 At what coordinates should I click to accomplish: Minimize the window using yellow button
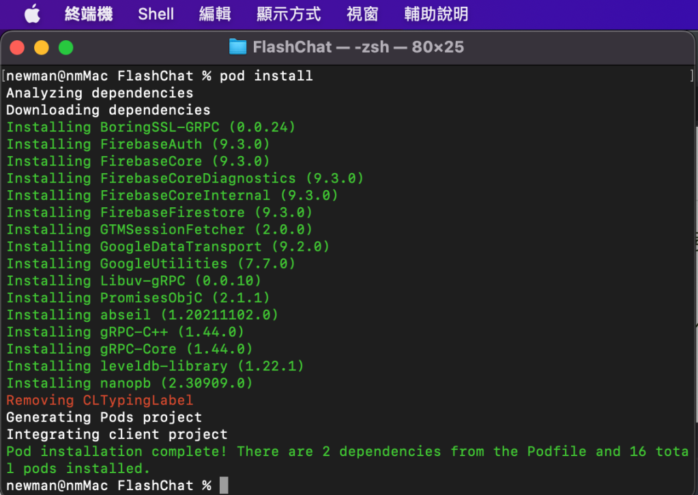pos(42,48)
